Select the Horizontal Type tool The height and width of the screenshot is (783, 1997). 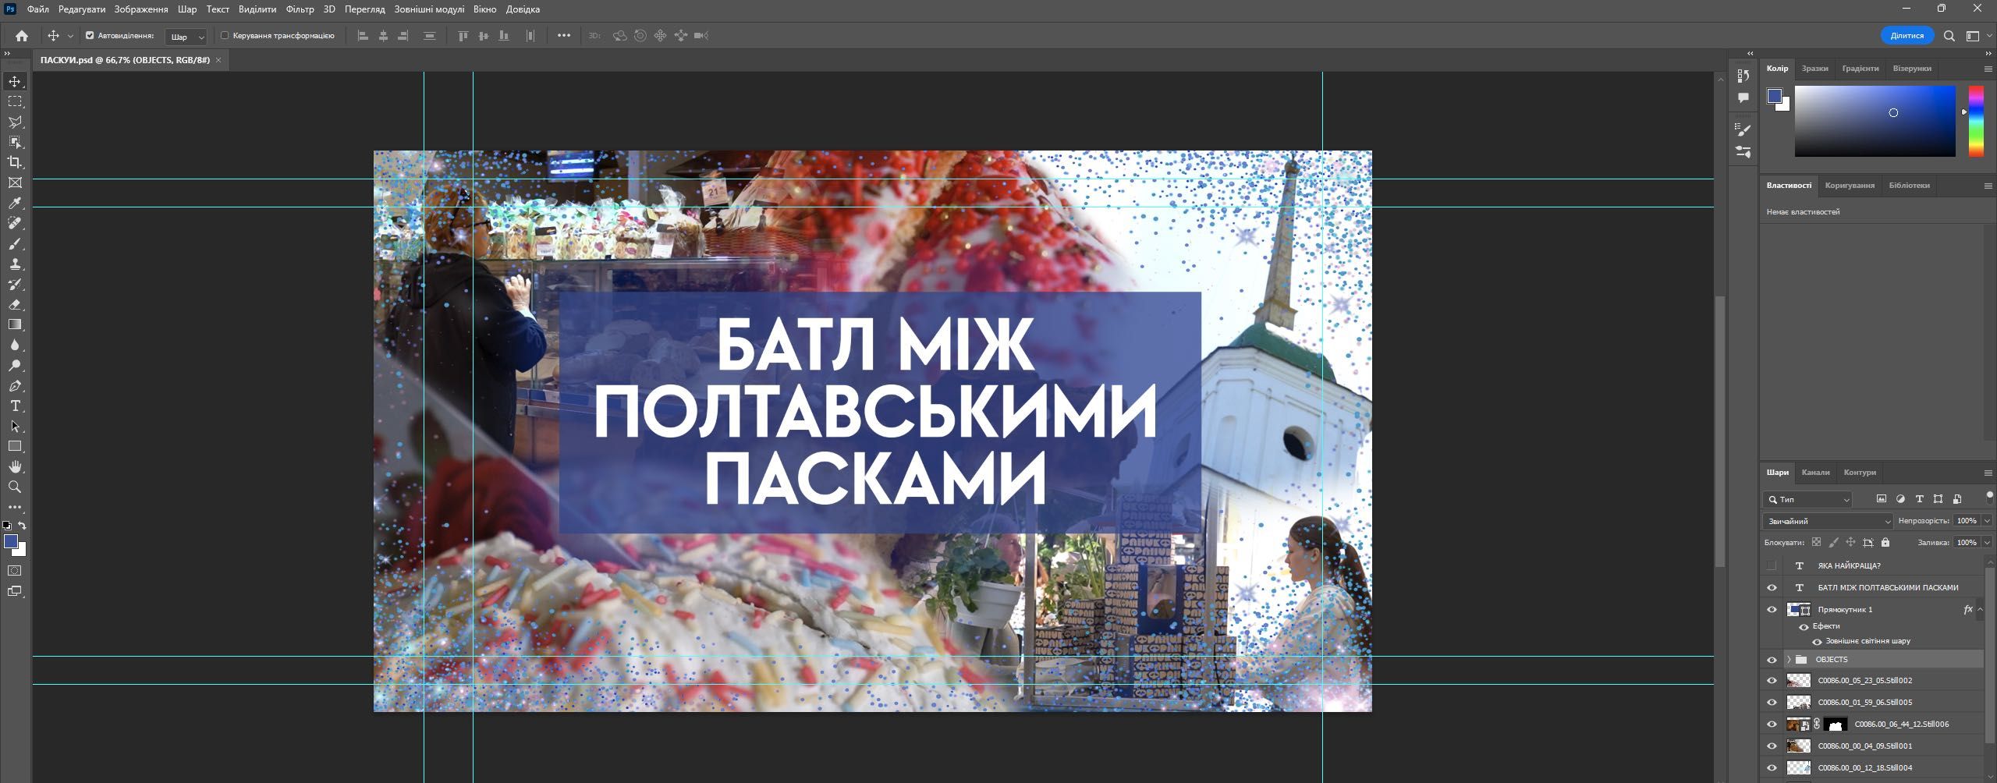click(x=15, y=406)
